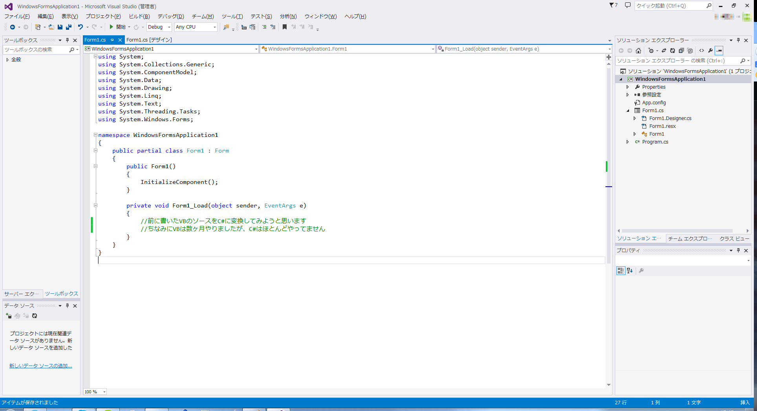Click the Open File toolbar icon
Viewport: 757px width, 411px height.
pyautogui.click(x=51, y=27)
